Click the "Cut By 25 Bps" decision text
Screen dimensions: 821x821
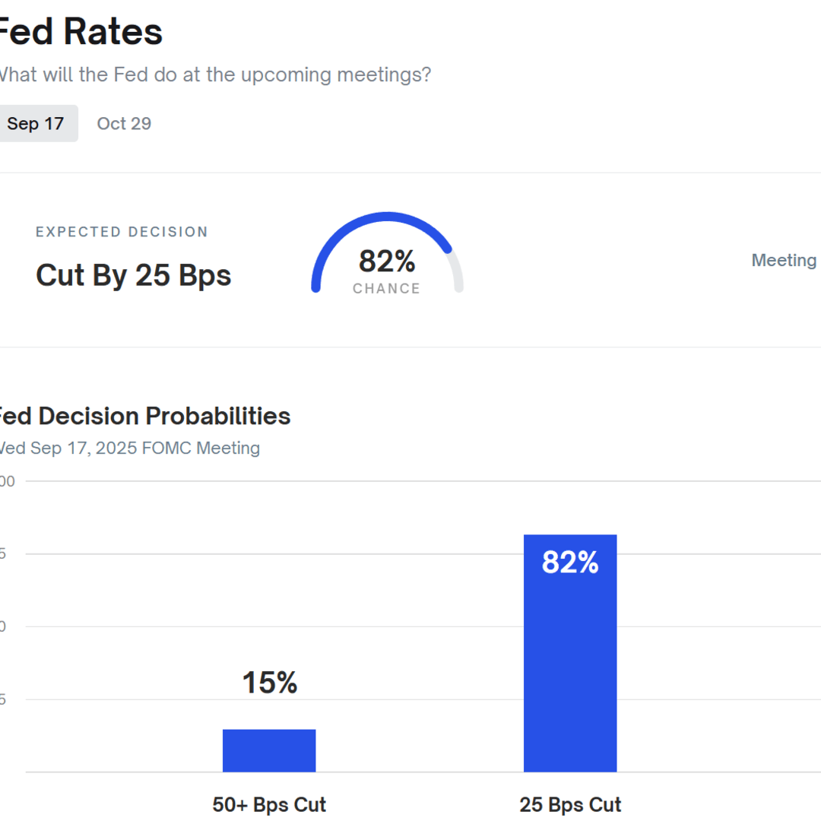point(134,275)
